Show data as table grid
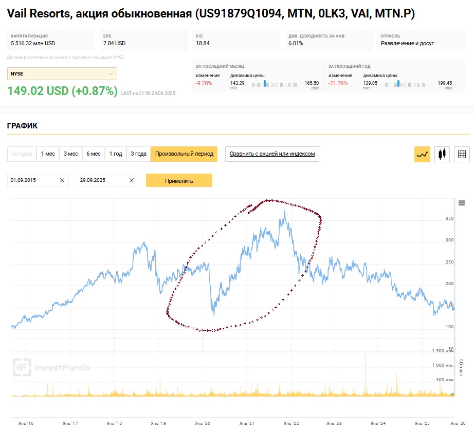The width and height of the screenshot is (474, 433). pyautogui.click(x=462, y=154)
